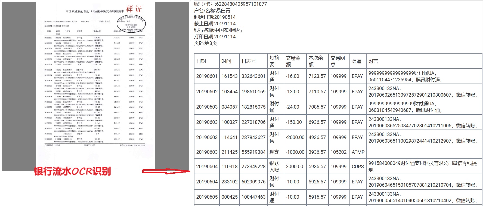Click bank name line 中国农业银行

point(228,30)
